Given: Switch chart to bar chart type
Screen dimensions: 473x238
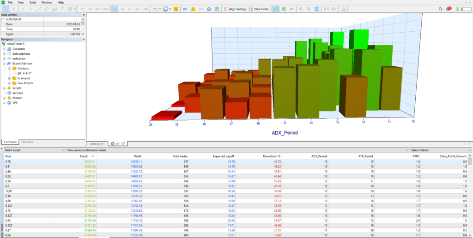Looking at the screenshot, I should click(x=276, y=9).
